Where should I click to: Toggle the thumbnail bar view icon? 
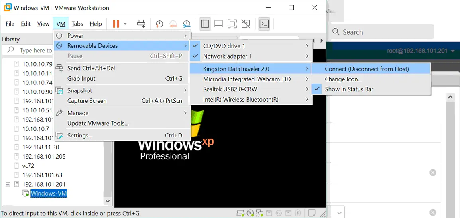(218, 24)
